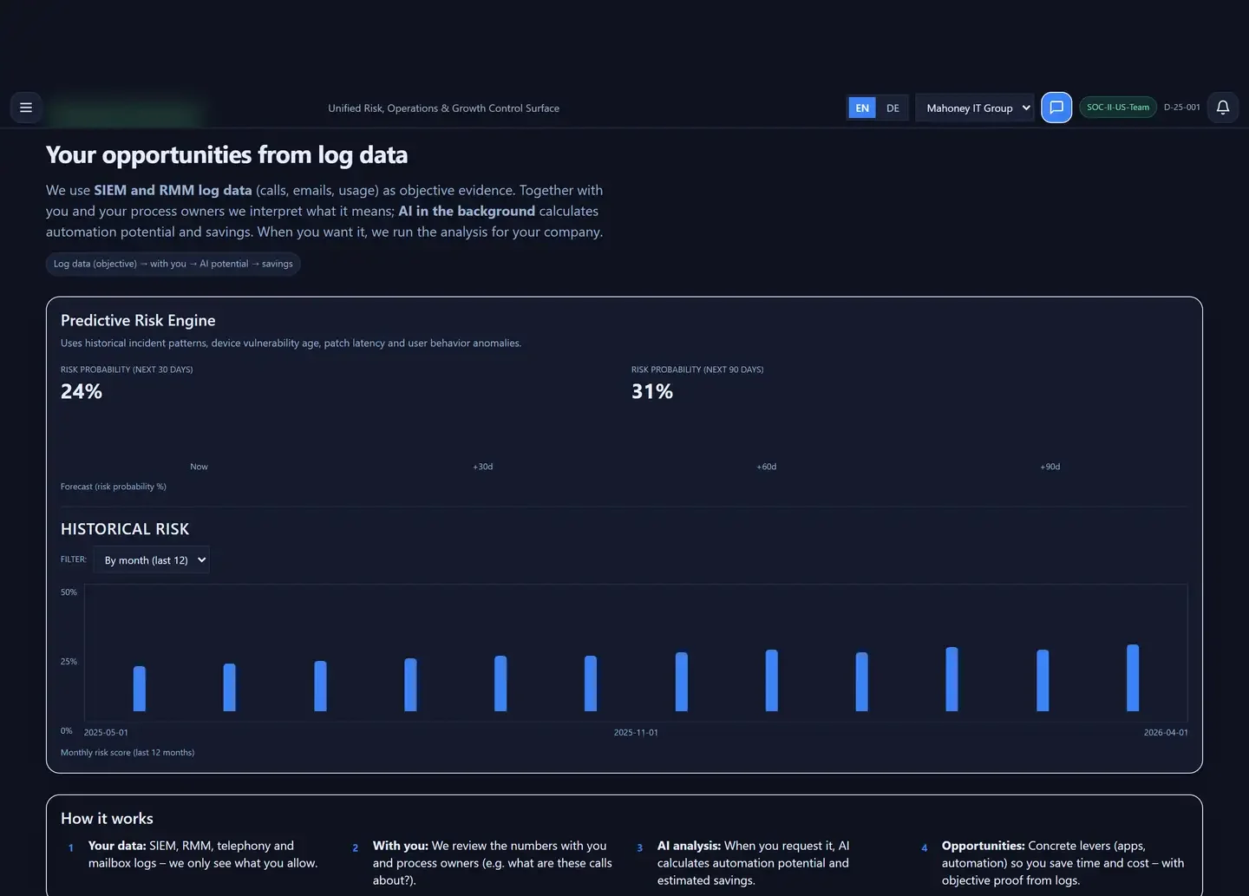Viewport: 1249px width, 896px height.
Task: Switch interface language to DE
Action: pyautogui.click(x=893, y=108)
